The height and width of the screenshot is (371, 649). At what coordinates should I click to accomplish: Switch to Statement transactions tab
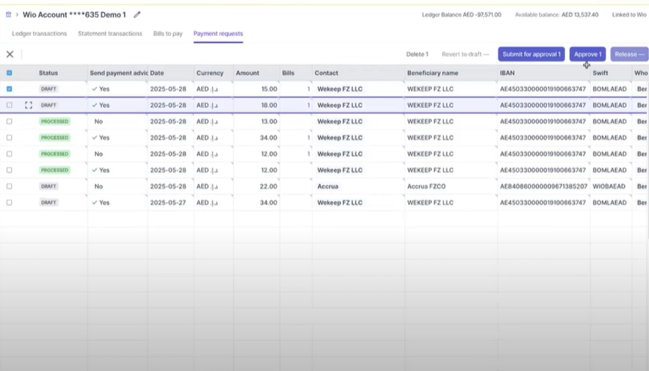[x=110, y=34]
